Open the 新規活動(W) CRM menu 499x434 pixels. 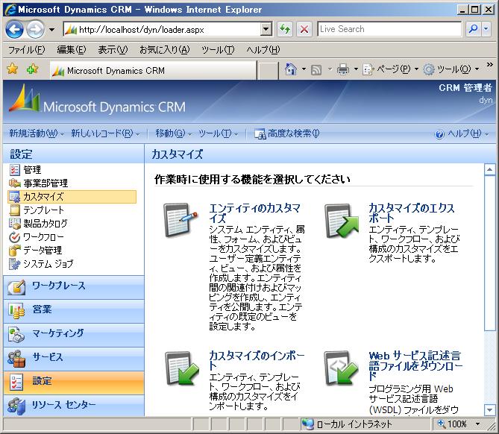coord(37,133)
